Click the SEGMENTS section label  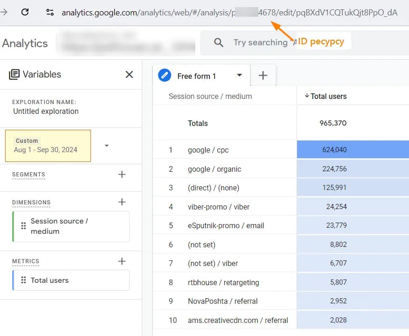point(29,175)
